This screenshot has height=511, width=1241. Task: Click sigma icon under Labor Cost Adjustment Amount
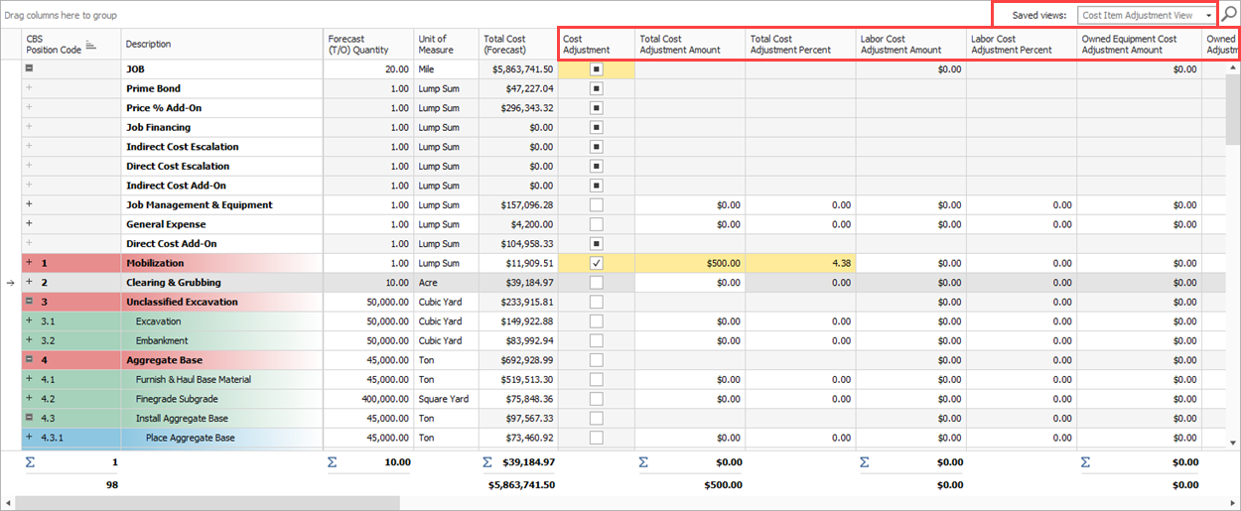864,462
